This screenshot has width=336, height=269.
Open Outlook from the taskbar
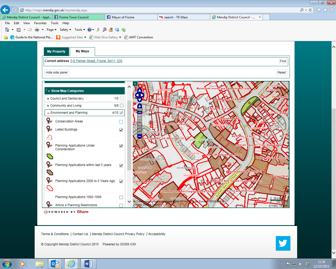[55, 264]
